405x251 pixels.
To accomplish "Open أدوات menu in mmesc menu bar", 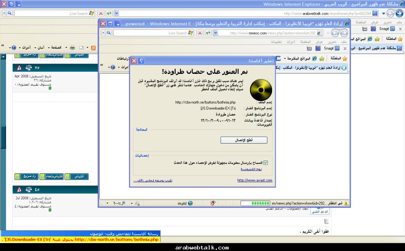I will (x=291, y=42).
